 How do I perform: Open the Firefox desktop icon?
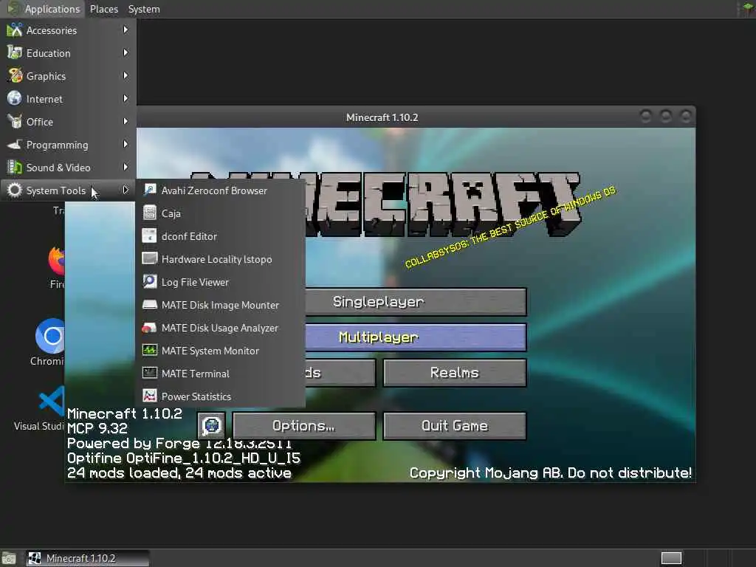point(57,261)
